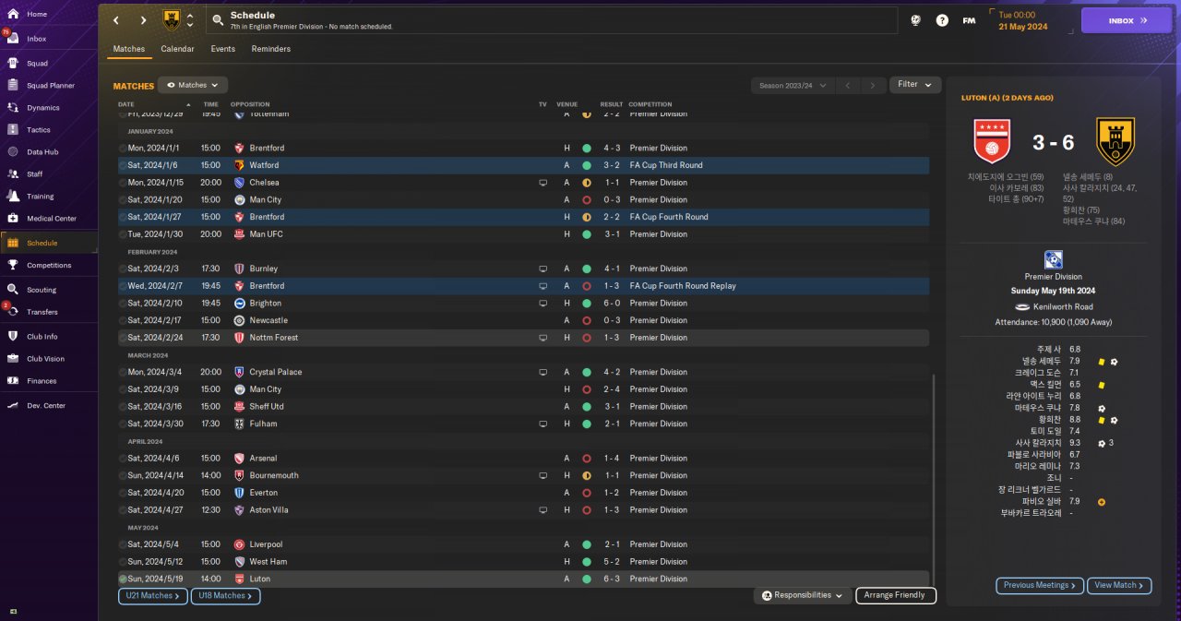This screenshot has height=621, width=1181.
Task: Click the Premier Division competition logo
Action: 1053,259
